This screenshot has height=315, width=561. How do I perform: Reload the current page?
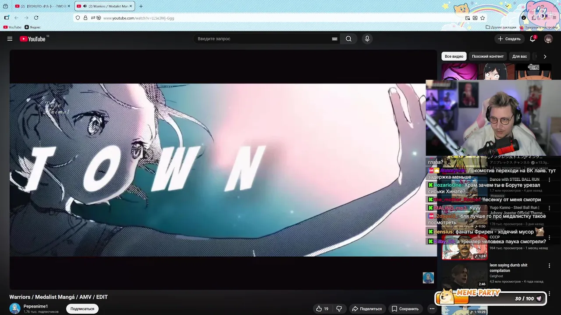[x=36, y=18]
